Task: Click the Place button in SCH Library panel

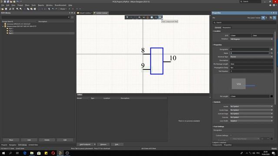Action: tap(11, 140)
